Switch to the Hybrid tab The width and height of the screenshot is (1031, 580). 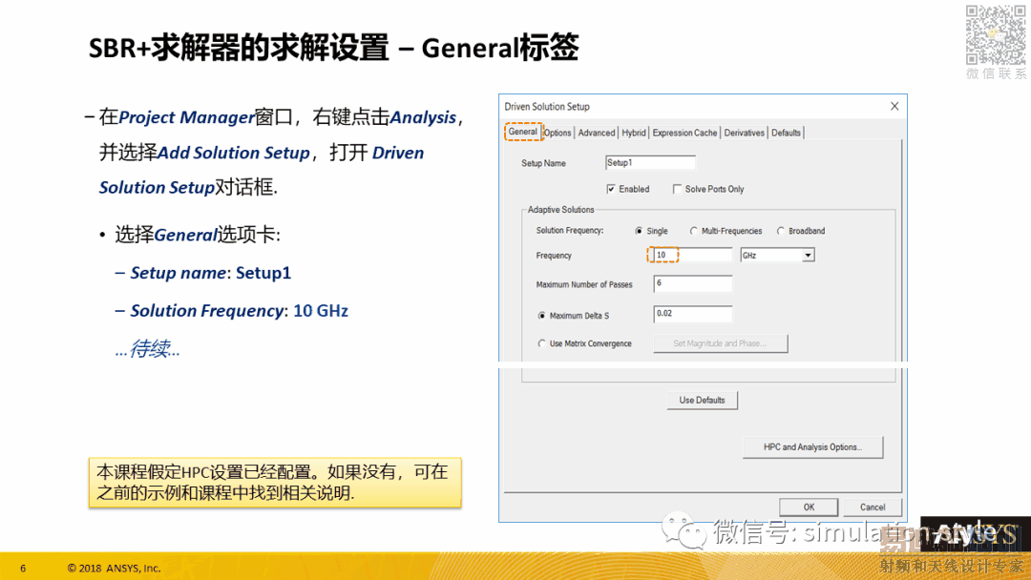point(634,133)
